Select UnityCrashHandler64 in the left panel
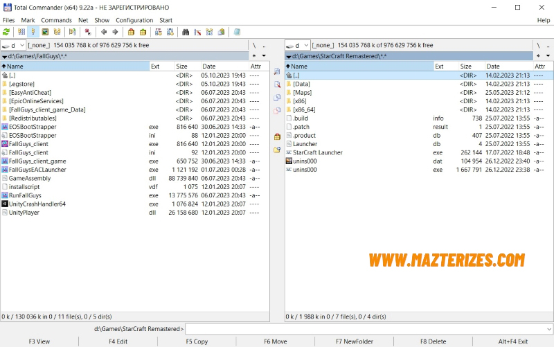The width and height of the screenshot is (554, 347). (x=134, y=204)
